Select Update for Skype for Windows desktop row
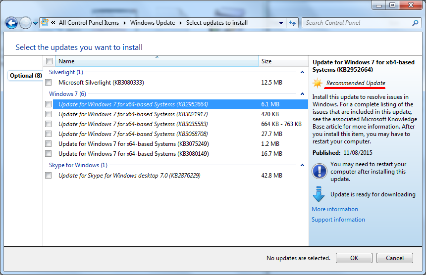This screenshot has width=426, height=275. (x=180, y=176)
